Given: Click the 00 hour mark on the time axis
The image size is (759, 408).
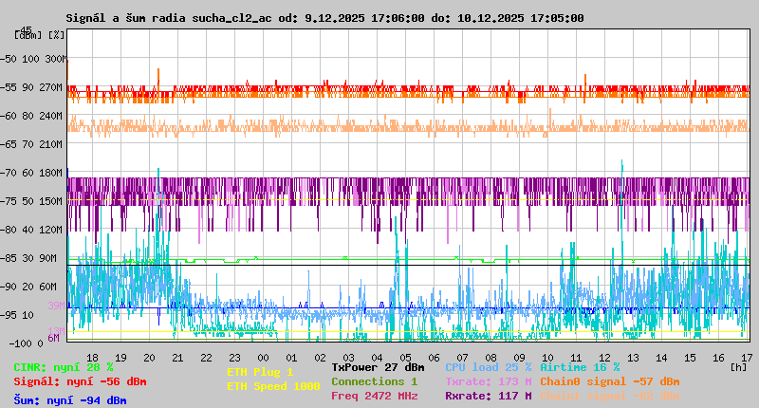Looking at the screenshot, I should [263, 357].
